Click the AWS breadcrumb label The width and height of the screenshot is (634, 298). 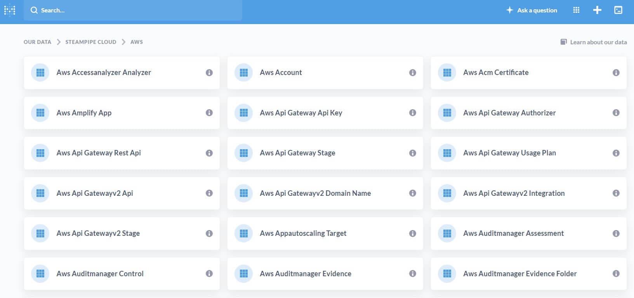click(x=136, y=42)
